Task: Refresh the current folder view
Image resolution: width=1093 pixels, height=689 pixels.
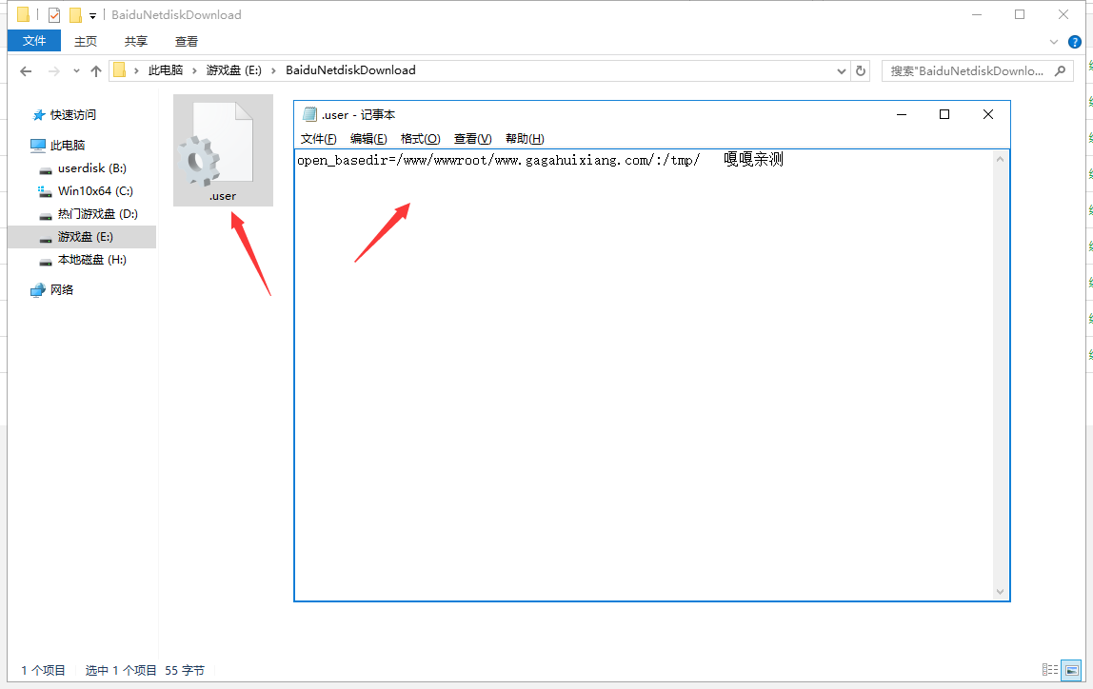Action: point(861,70)
